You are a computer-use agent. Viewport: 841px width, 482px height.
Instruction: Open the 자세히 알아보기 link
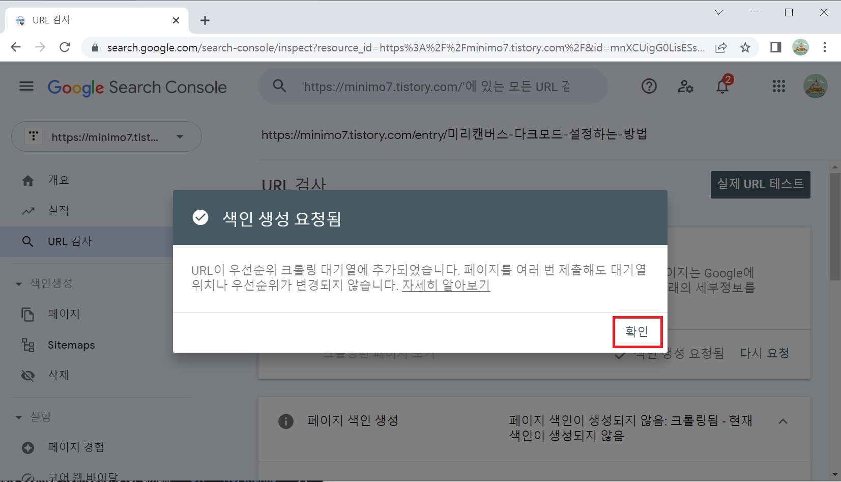tap(446, 285)
